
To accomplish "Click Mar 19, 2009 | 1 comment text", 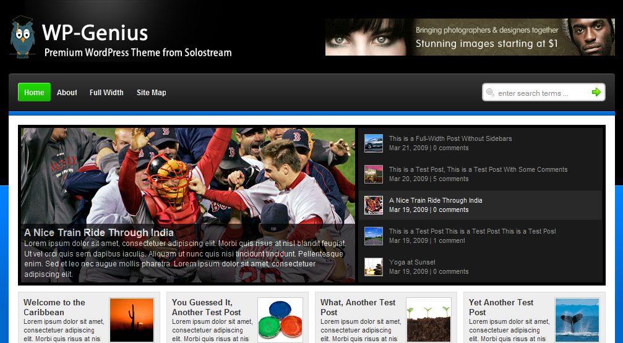I will pos(427,241).
